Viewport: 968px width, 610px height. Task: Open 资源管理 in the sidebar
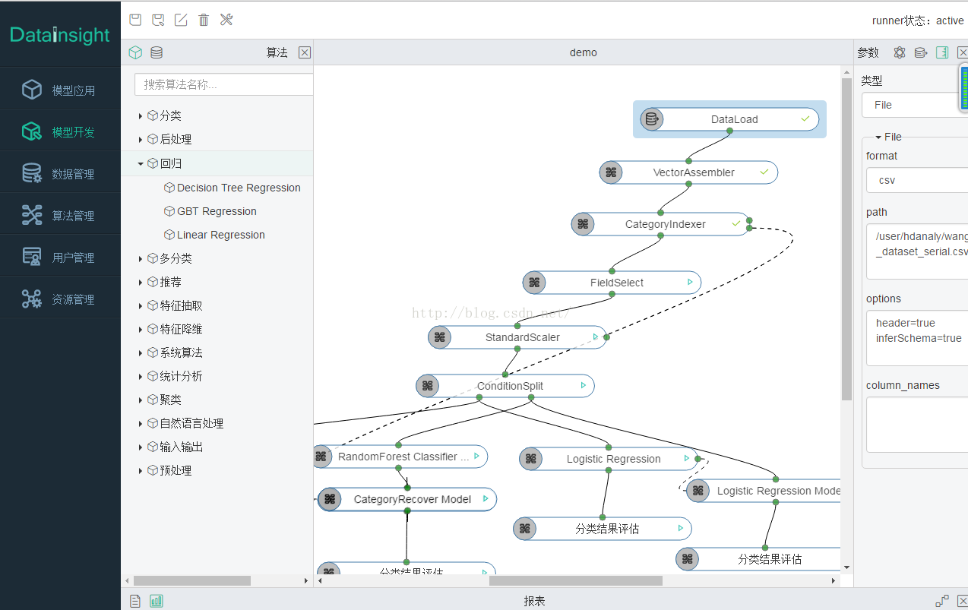[x=60, y=299]
